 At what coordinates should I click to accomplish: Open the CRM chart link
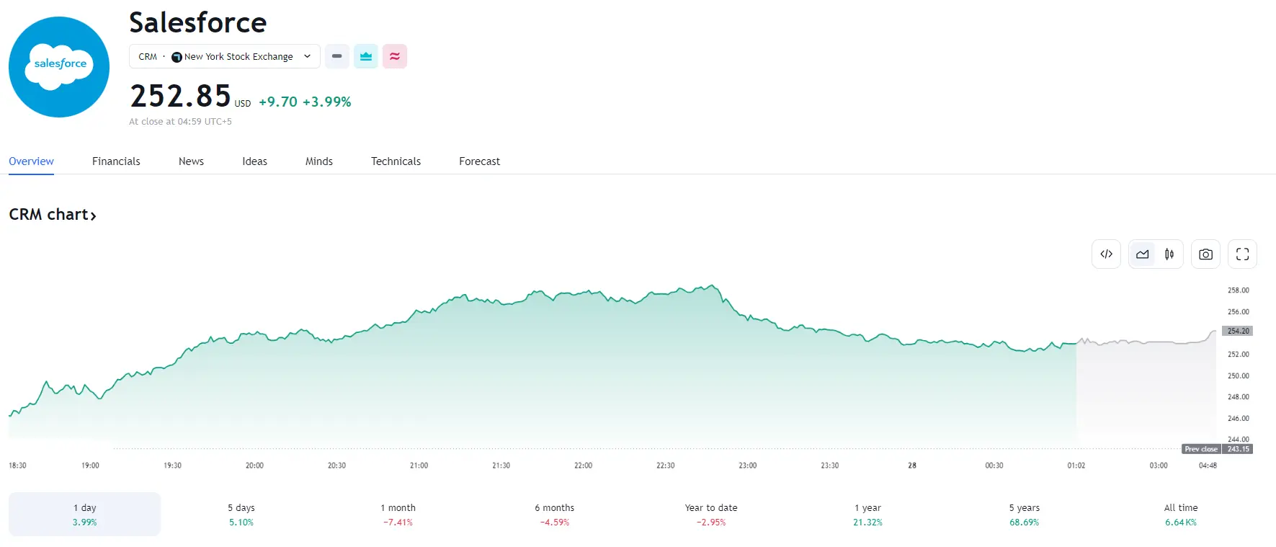click(x=53, y=215)
